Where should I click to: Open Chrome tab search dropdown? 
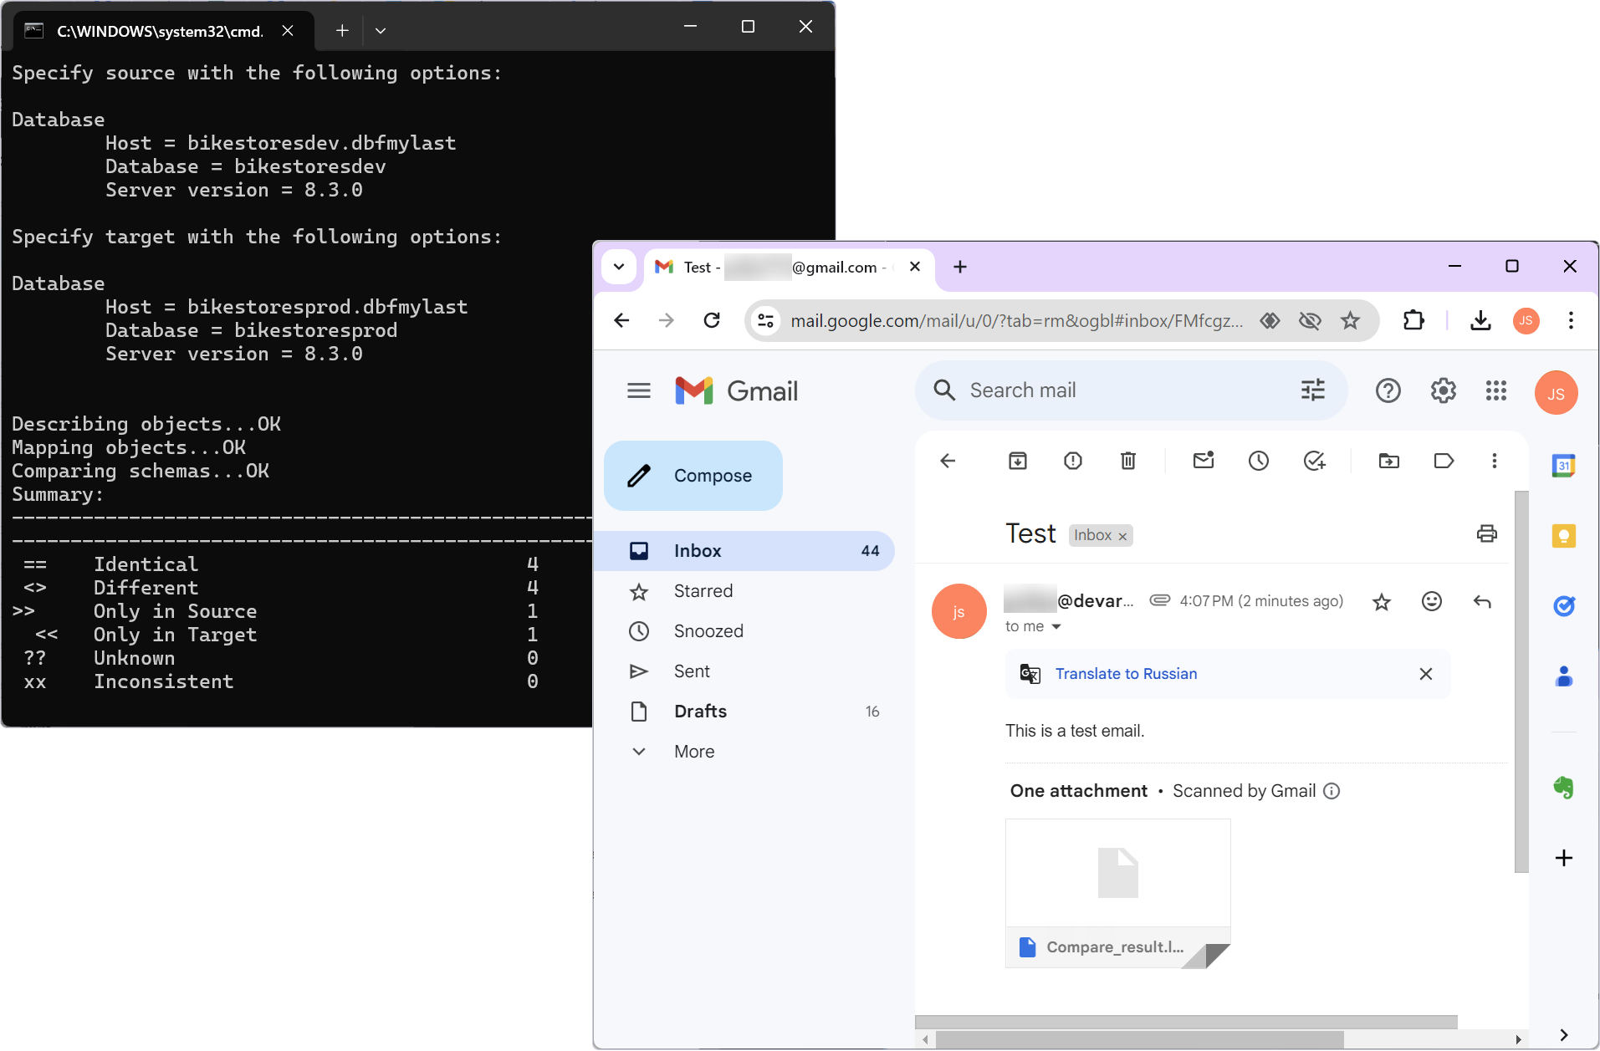(619, 267)
